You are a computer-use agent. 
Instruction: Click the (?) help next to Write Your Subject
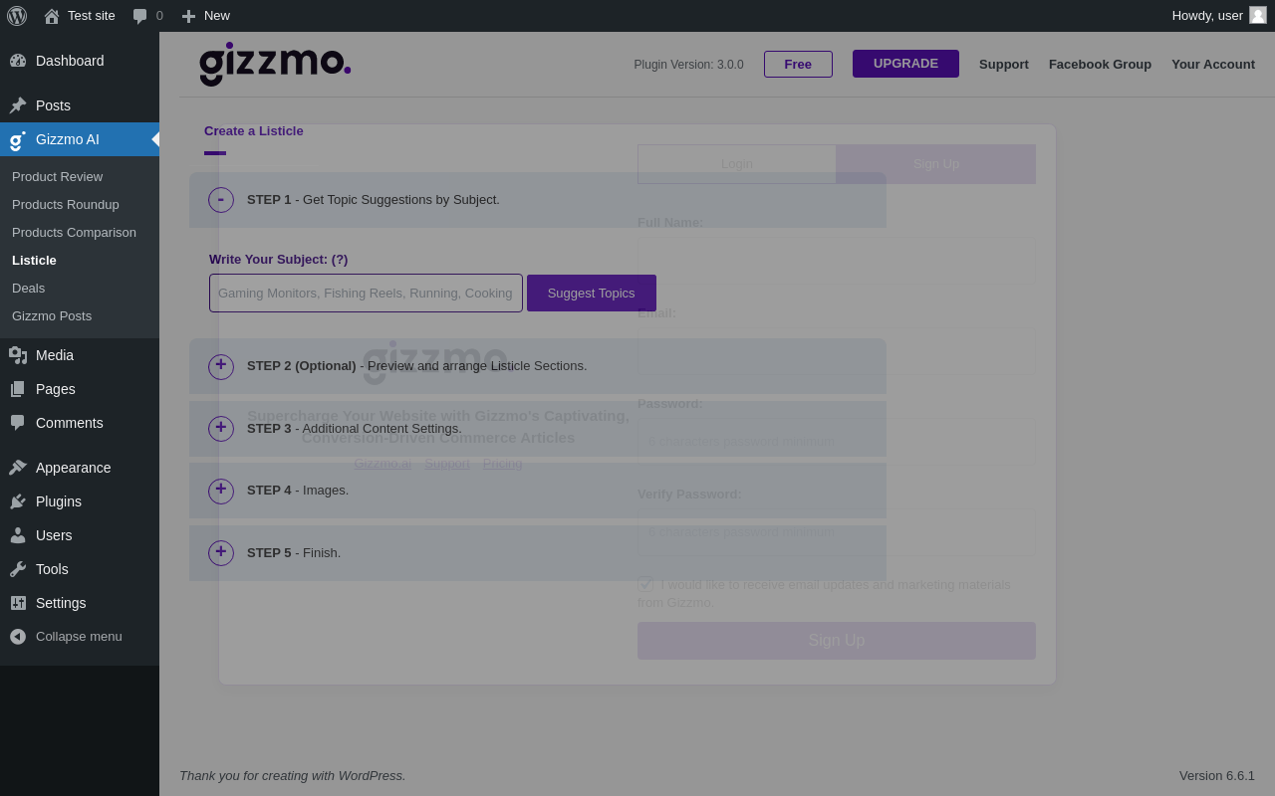[x=340, y=260]
